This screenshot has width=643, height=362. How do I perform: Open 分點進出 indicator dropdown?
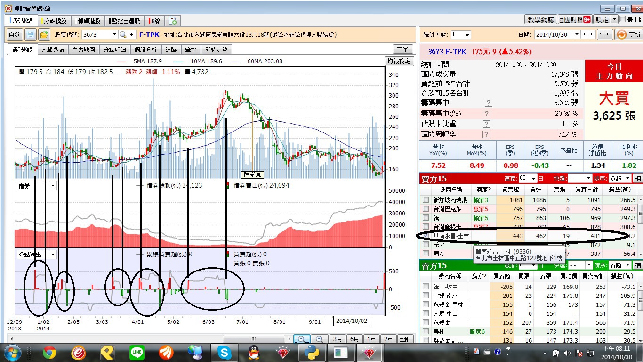pyautogui.click(x=52, y=255)
